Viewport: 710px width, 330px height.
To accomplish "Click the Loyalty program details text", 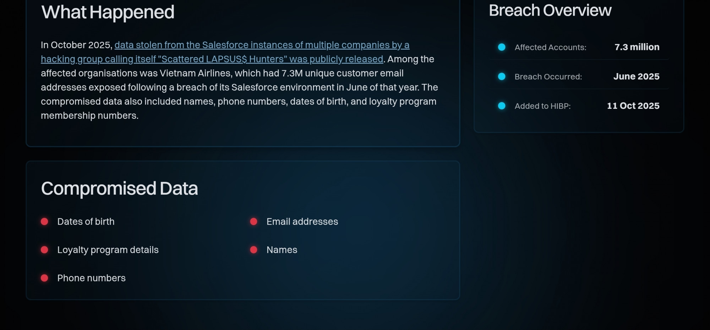I will (x=108, y=250).
